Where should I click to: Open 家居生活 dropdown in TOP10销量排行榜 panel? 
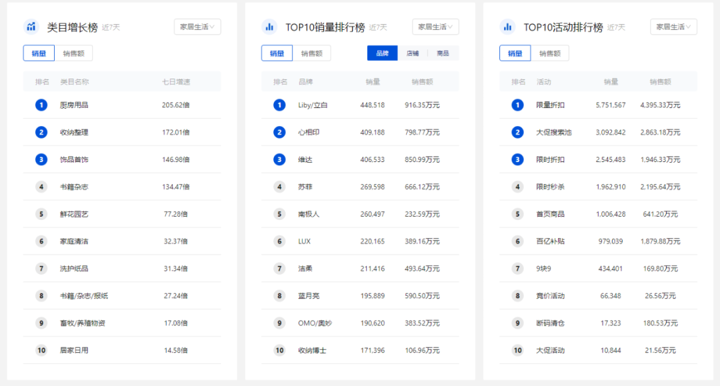click(435, 27)
